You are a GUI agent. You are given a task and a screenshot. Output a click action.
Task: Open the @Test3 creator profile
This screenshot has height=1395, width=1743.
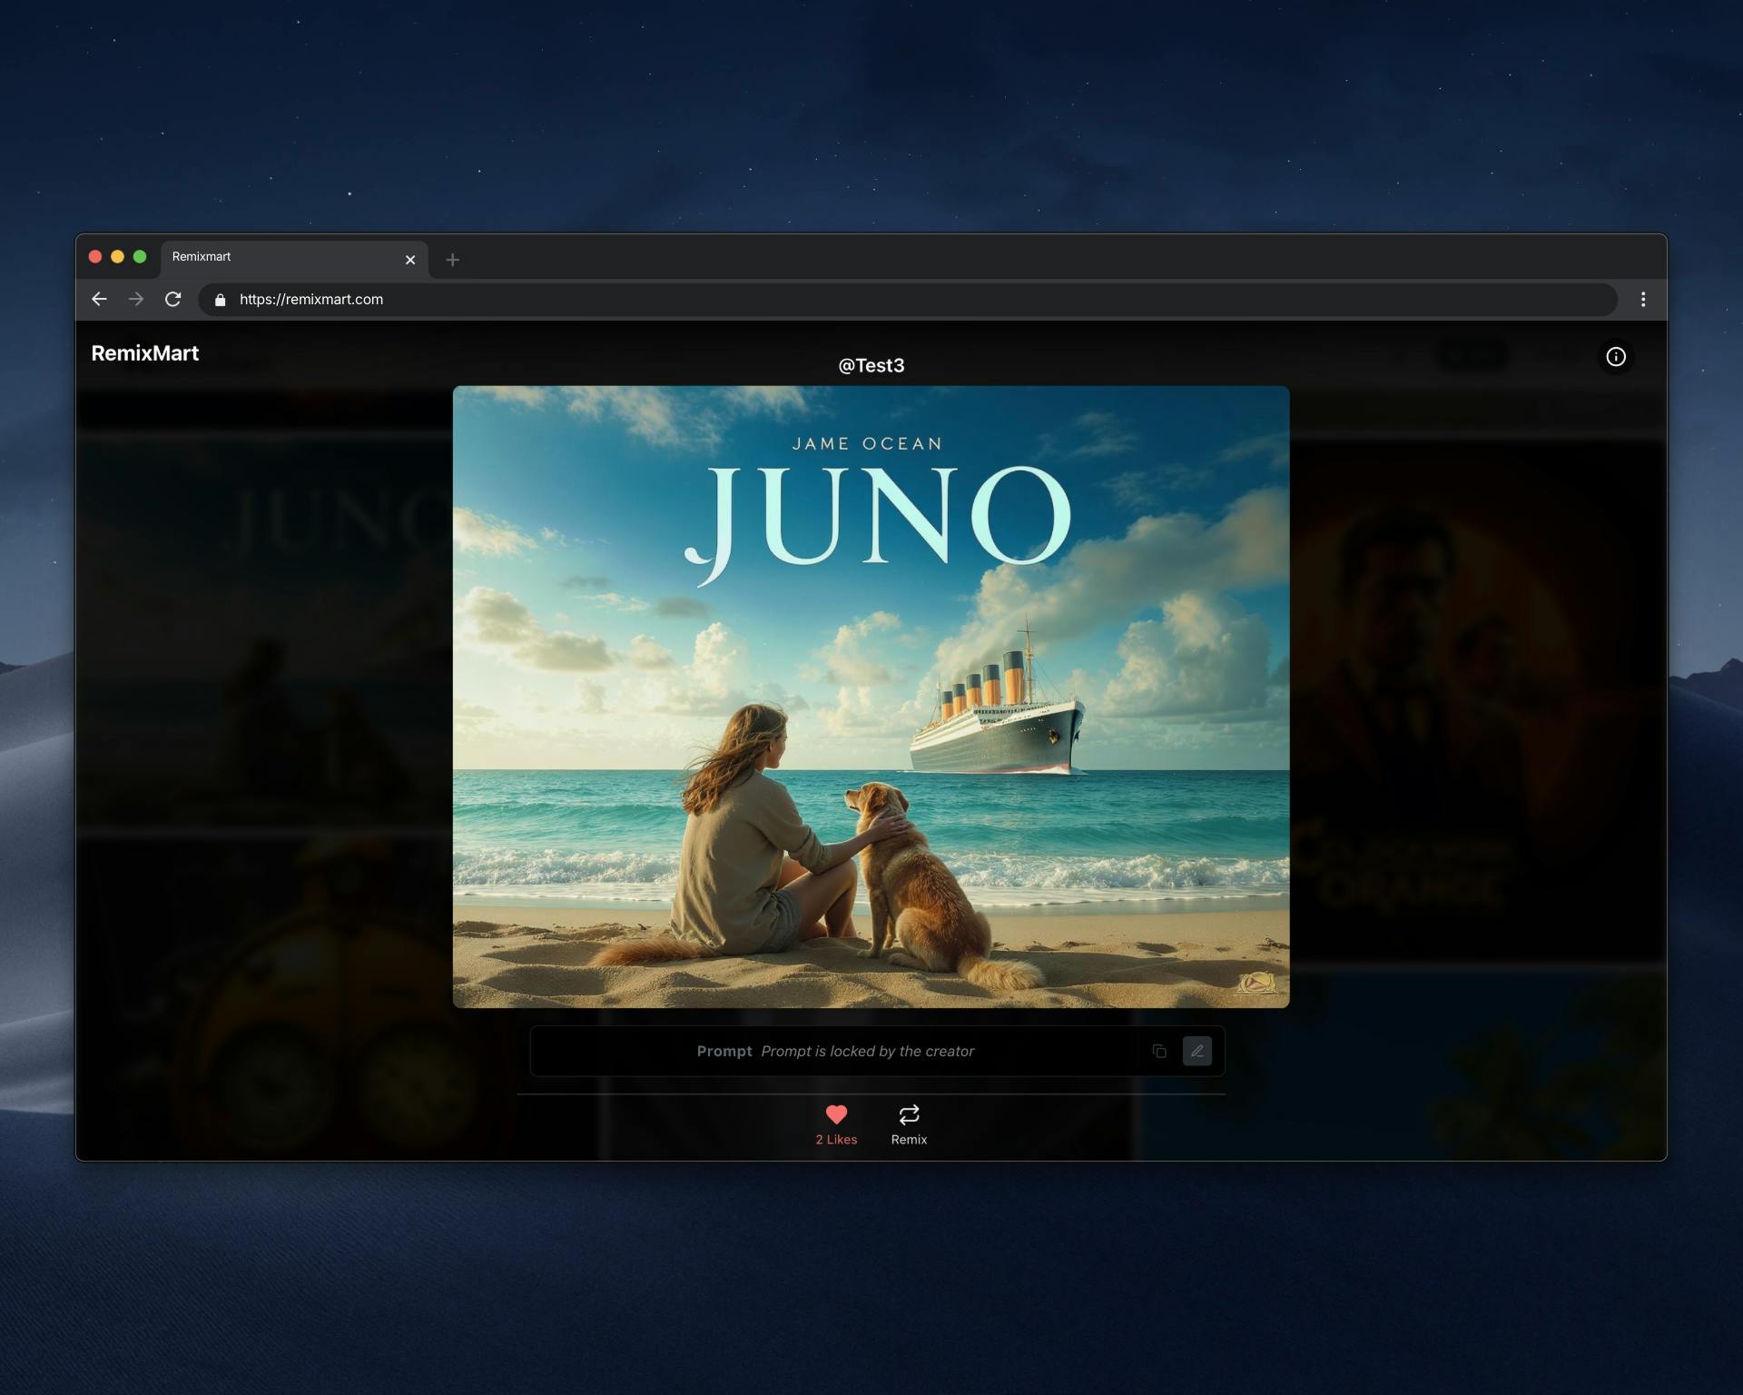click(871, 365)
